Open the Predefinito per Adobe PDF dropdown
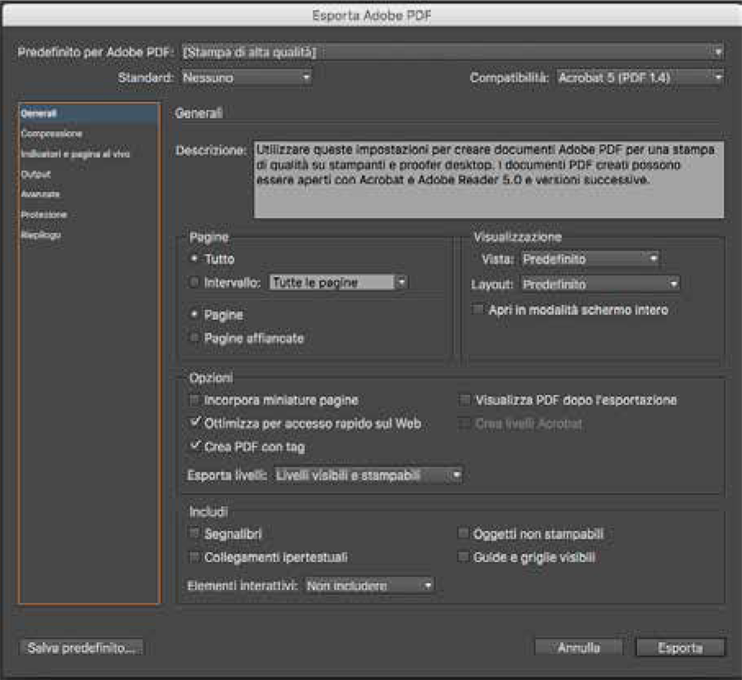This screenshot has height=680, width=742. 453,52
